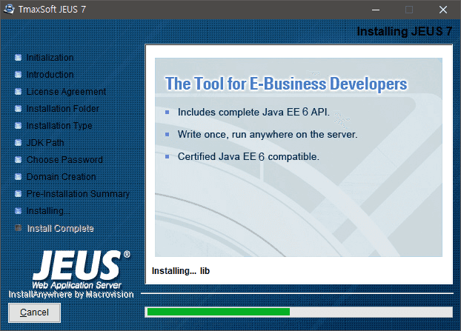Select the Installing... step label

click(48, 211)
